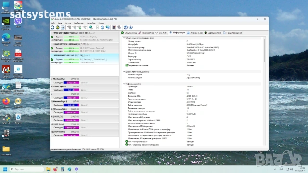Click the taskbar search box
308x173 pixels.
[26, 169]
